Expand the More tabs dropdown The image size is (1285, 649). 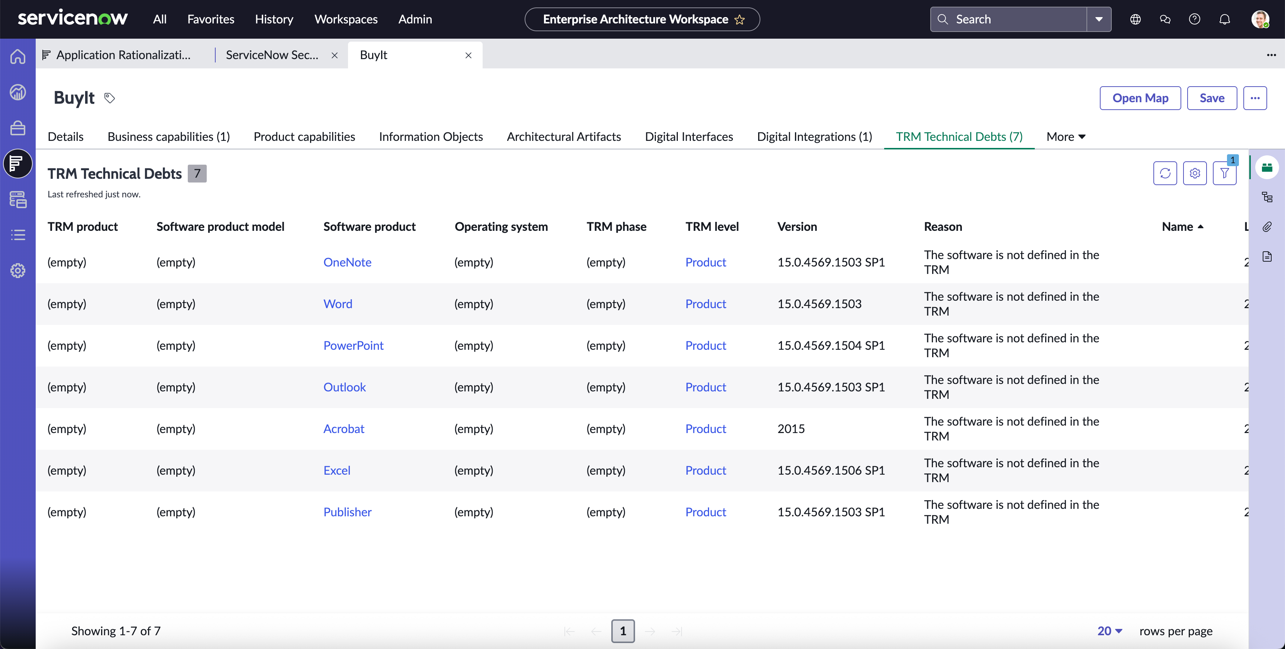1066,137
